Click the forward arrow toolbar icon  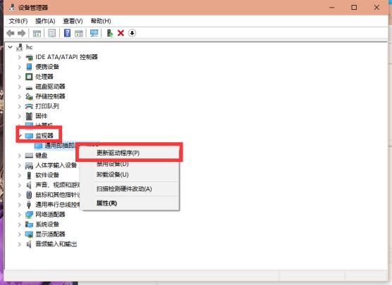pyautogui.click(x=21, y=33)
